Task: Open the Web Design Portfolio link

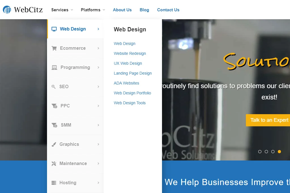Action: tap(133, 93)
